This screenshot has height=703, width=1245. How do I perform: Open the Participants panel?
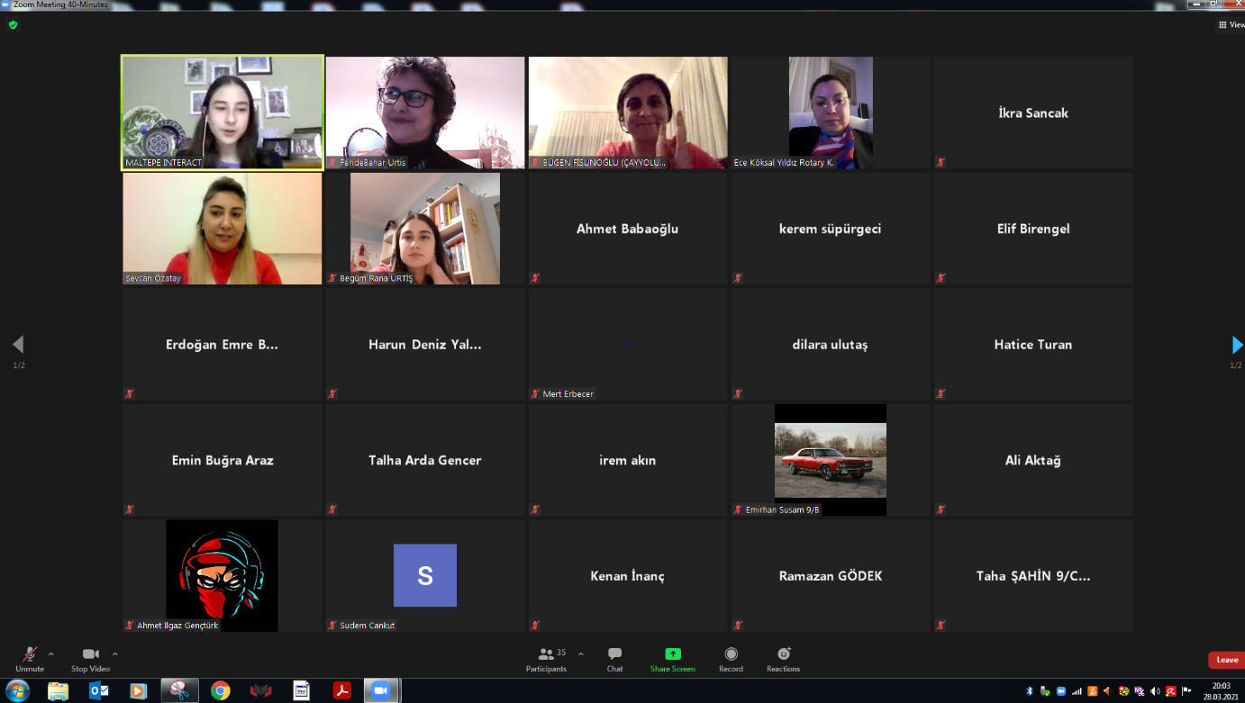[x=547, y=659]
